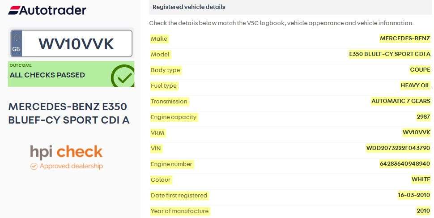Select the WV10VVK number plate

click(76, 44)
